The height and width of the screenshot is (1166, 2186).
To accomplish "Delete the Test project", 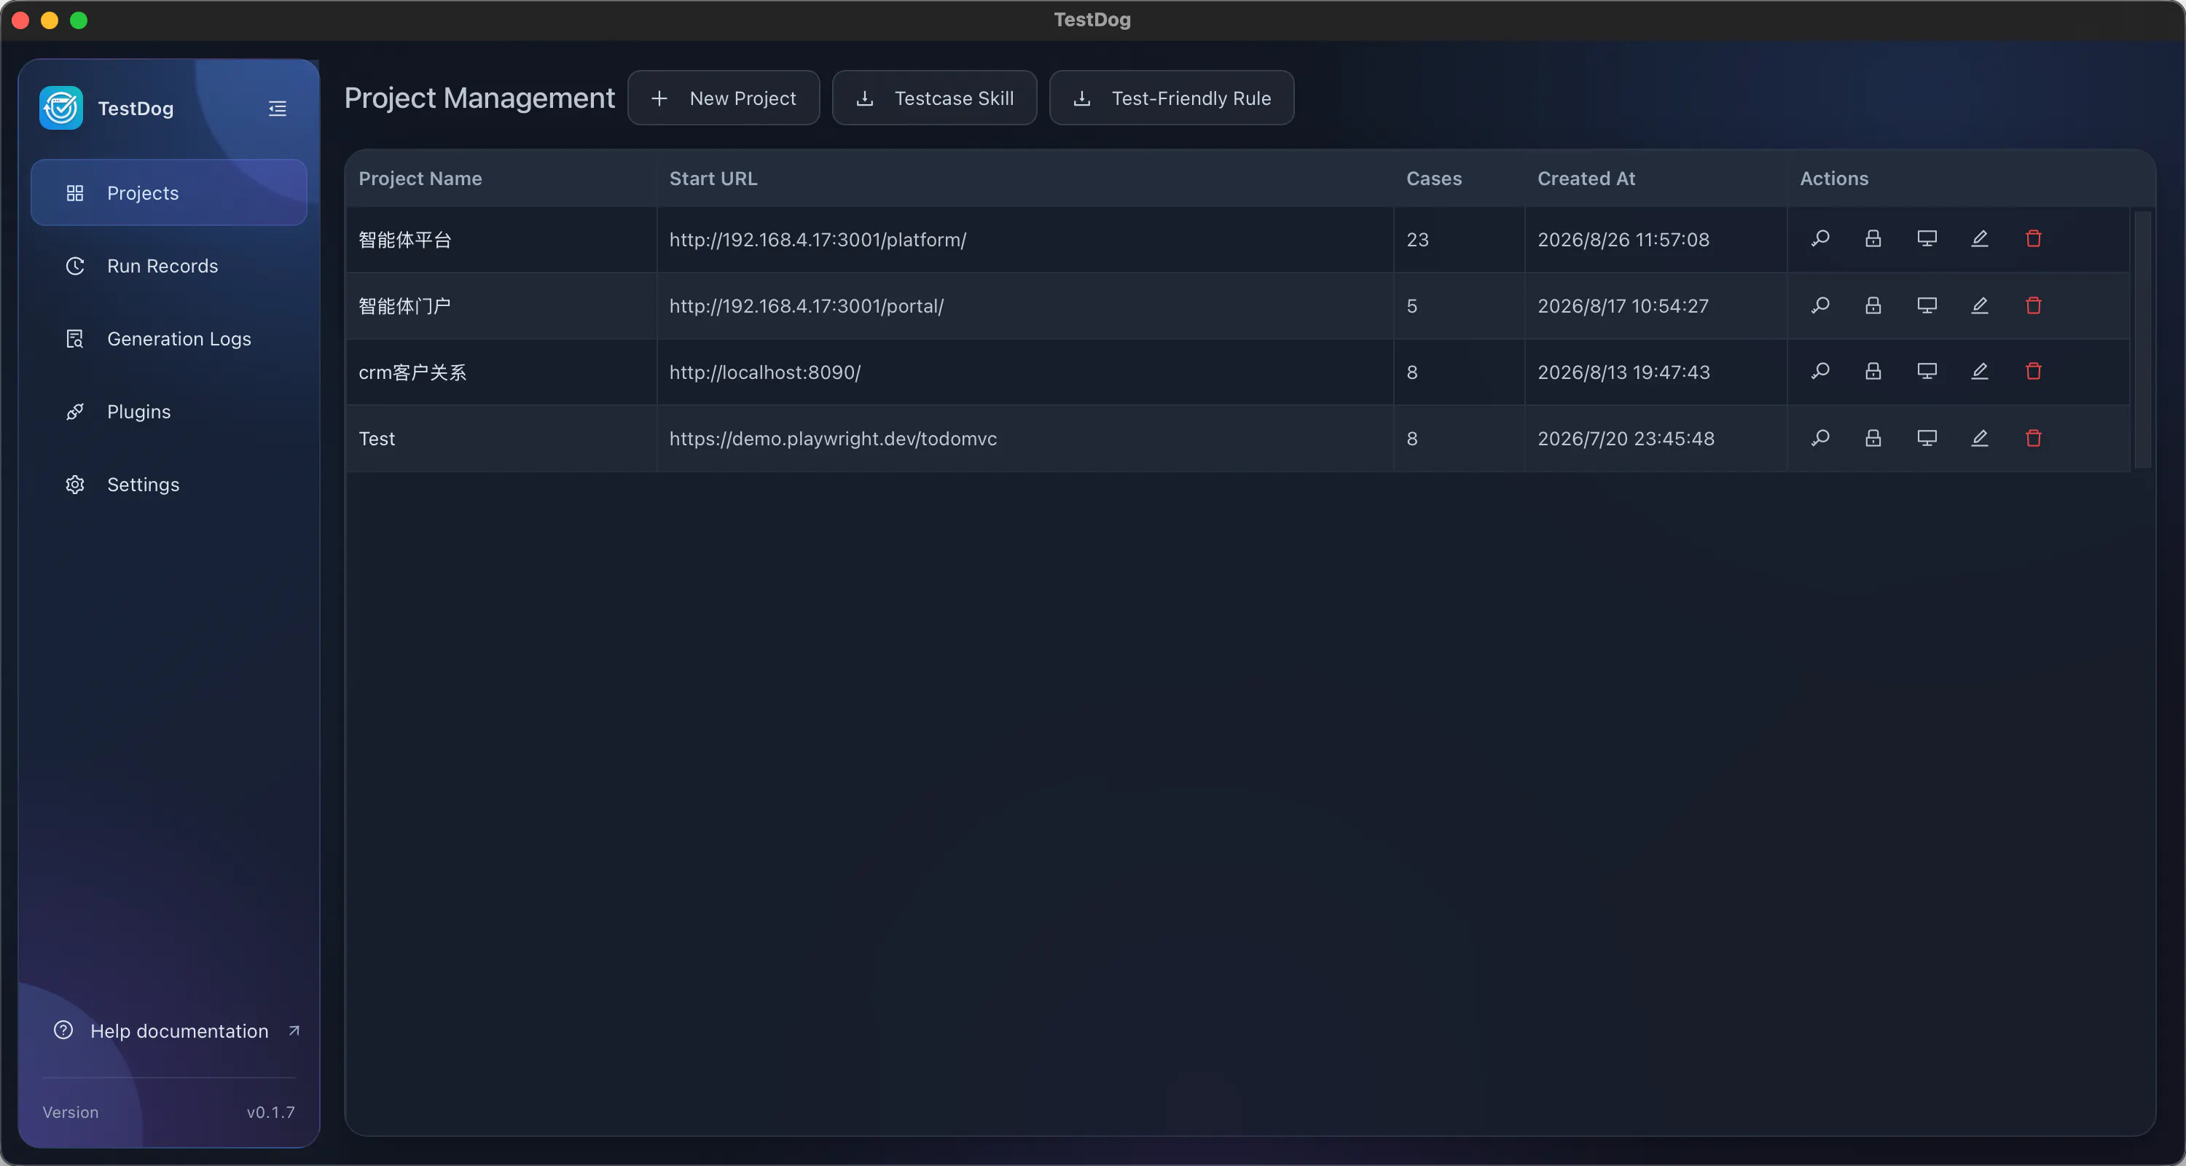I will (2033, 438).
